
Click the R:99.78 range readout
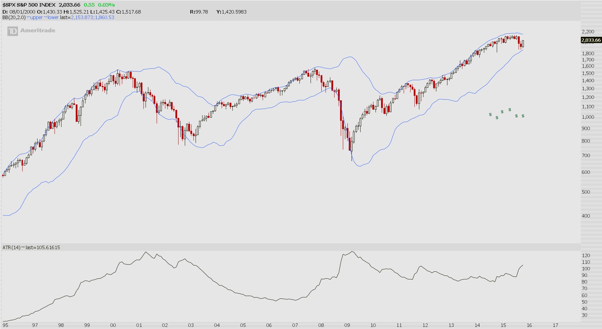[x=199, y=12]
